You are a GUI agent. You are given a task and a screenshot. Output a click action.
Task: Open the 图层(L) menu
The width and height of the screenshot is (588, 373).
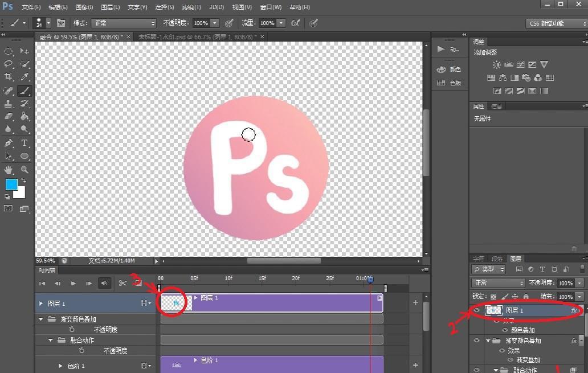[x=111, y=7]
